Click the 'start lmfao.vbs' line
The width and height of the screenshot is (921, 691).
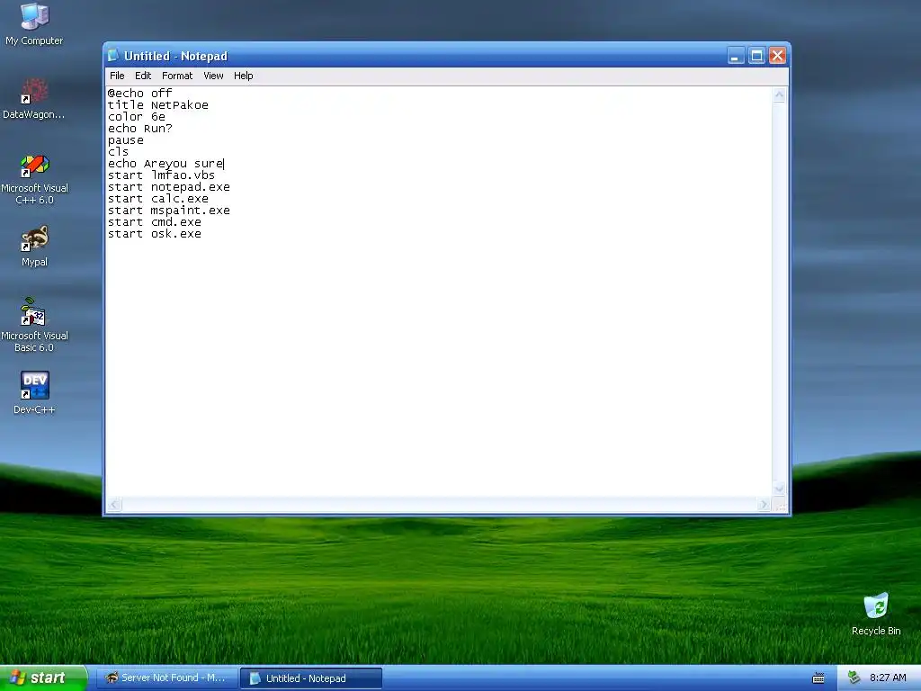pyautogui.click(x=162, y=175)
